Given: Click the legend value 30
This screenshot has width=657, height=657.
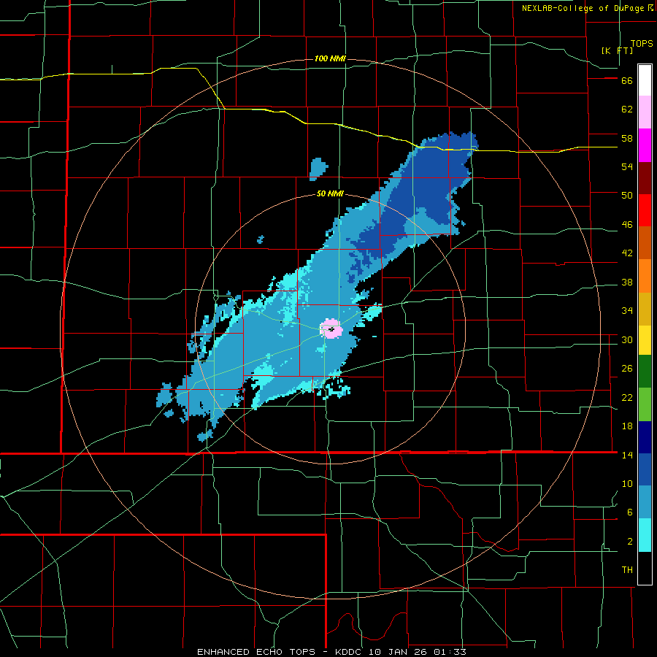Looking at the screenshot, I should tap(627, 339).
